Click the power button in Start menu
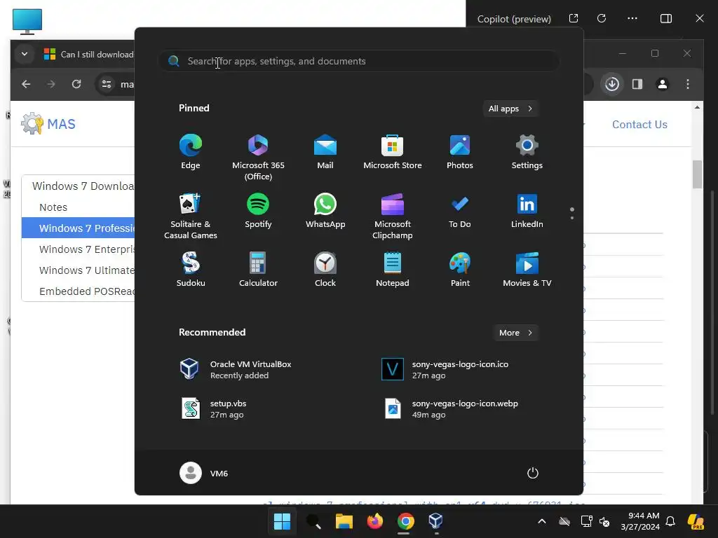Screen dimensions: 718x538 tap(533, 473)
